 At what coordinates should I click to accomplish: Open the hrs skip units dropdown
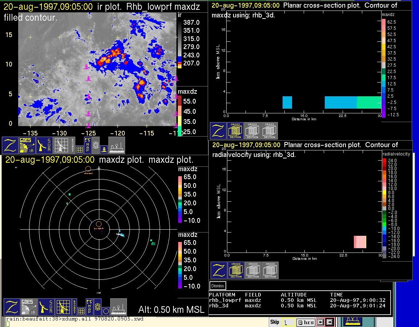pyautogui.click(x=305, y=322)
